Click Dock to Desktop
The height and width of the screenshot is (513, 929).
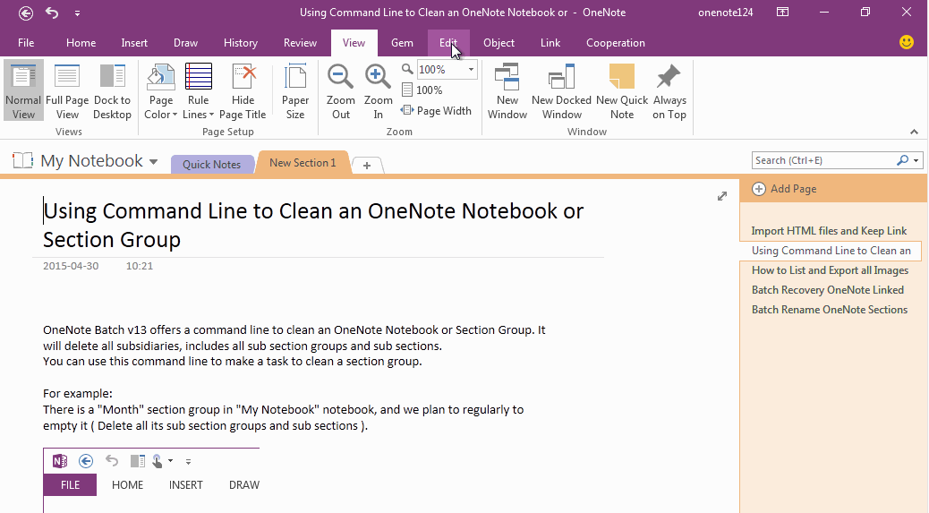[112, 90]
